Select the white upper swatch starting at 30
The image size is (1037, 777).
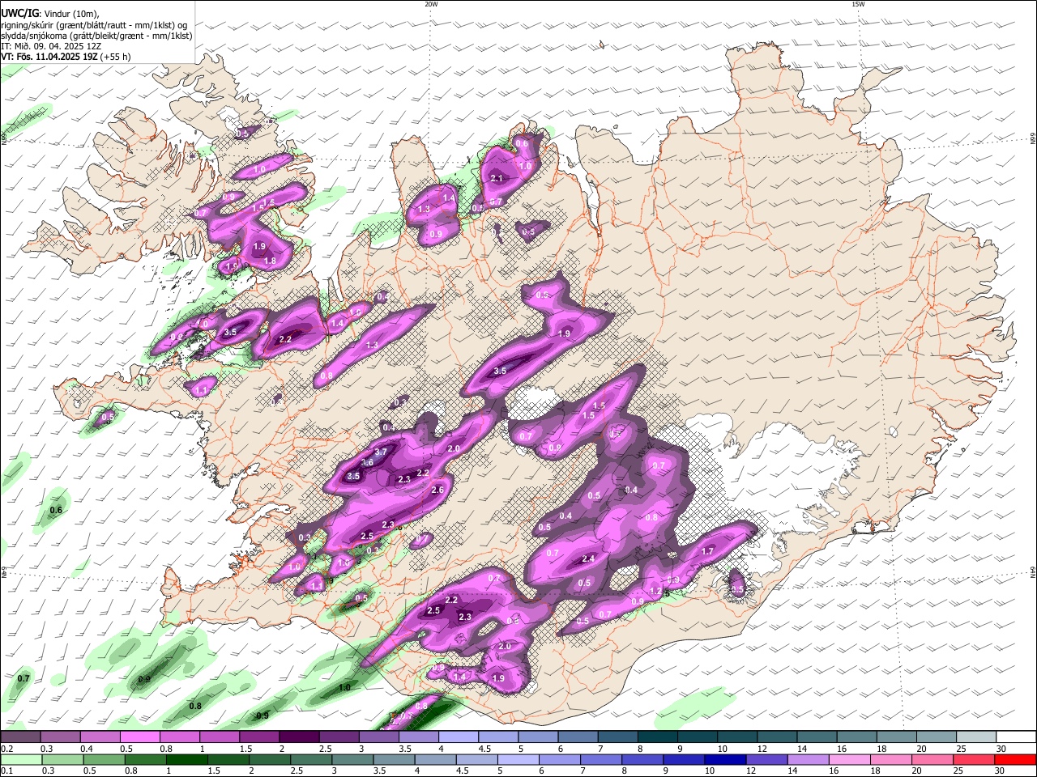[1014, 737]
